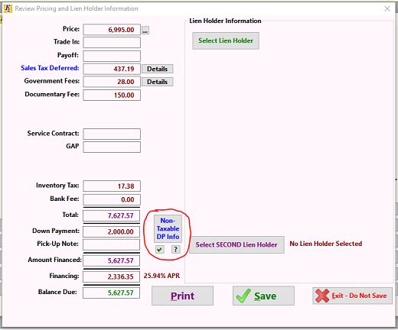Open Government Fees details

[157, 82]
